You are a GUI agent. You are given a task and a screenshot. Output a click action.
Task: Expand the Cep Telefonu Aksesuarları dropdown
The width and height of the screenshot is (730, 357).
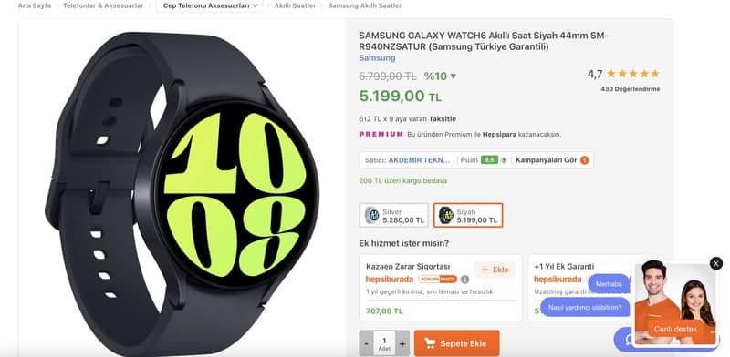210,5
